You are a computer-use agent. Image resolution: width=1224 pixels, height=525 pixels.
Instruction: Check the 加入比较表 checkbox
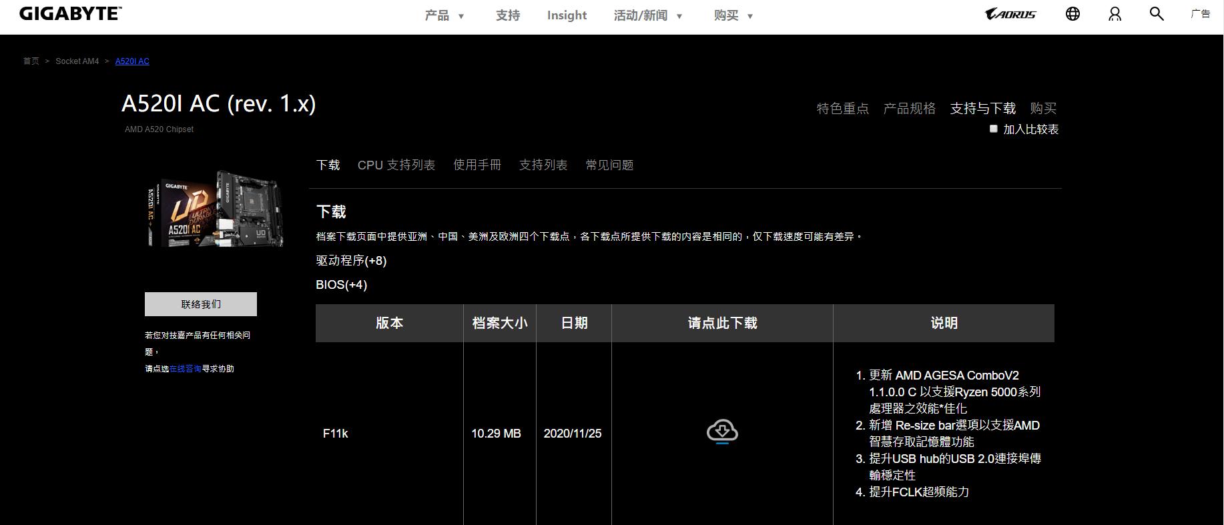pos(993,129)
